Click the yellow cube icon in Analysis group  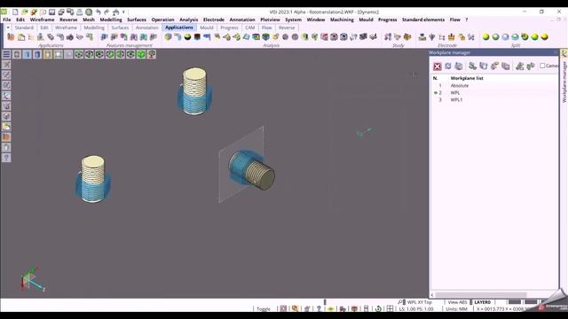pyautogui.click(x=168, y=37)
